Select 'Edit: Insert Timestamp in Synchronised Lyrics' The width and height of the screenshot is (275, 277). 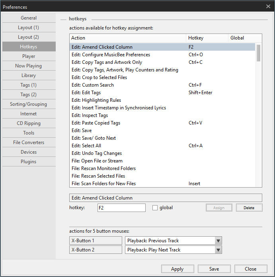click(x=162, y=108)
